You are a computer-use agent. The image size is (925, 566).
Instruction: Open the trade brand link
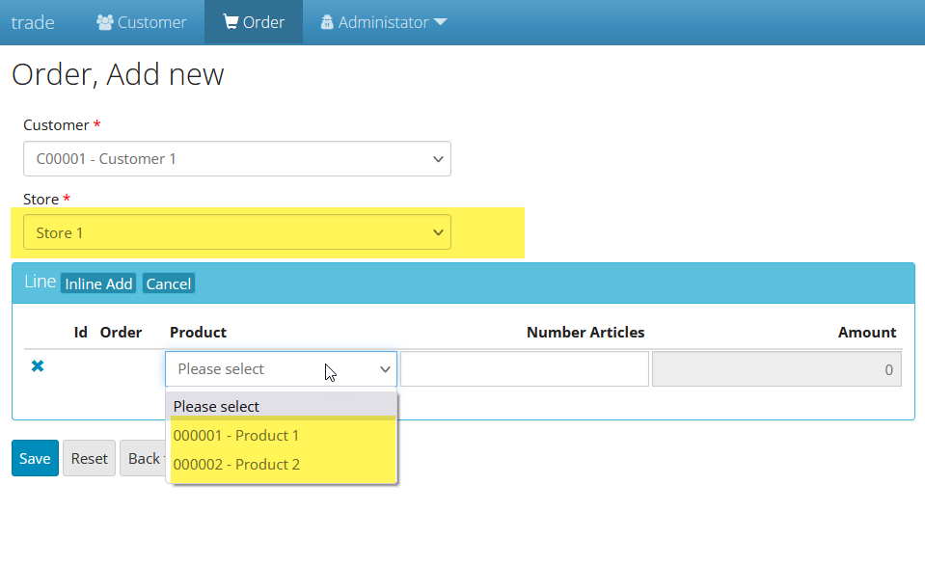(33, 22)
